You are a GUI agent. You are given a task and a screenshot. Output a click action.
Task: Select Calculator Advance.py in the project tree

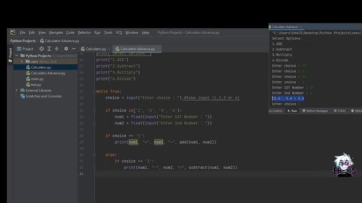(45, 73)
